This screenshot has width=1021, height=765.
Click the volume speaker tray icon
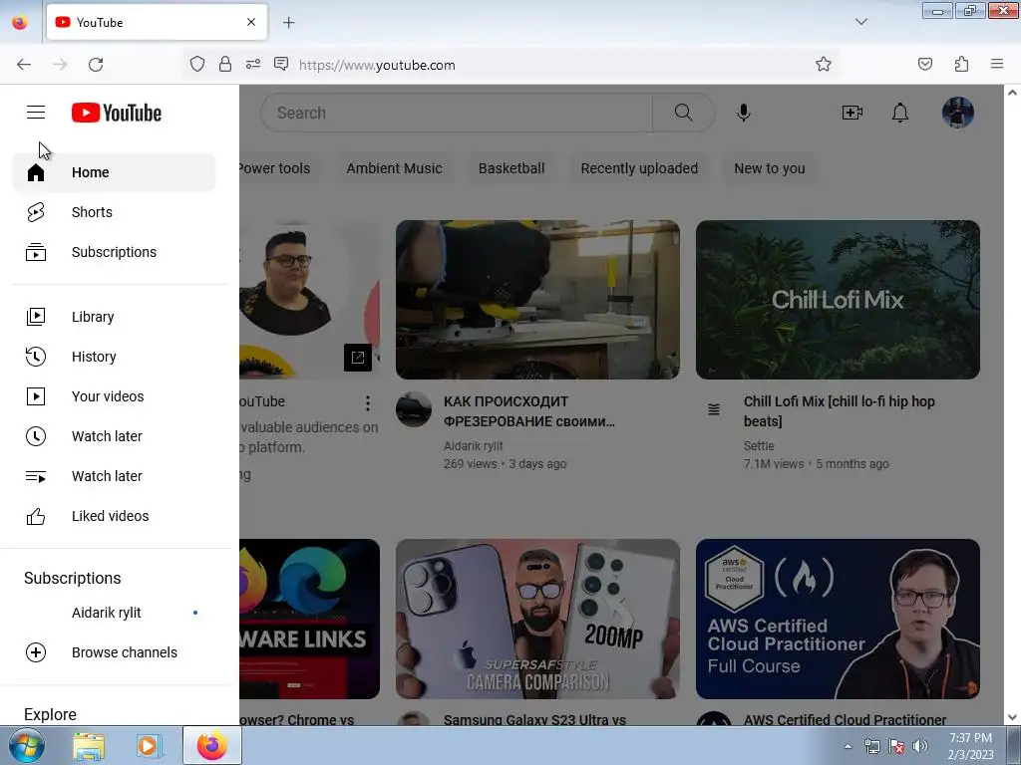click(x=920, y=746)
